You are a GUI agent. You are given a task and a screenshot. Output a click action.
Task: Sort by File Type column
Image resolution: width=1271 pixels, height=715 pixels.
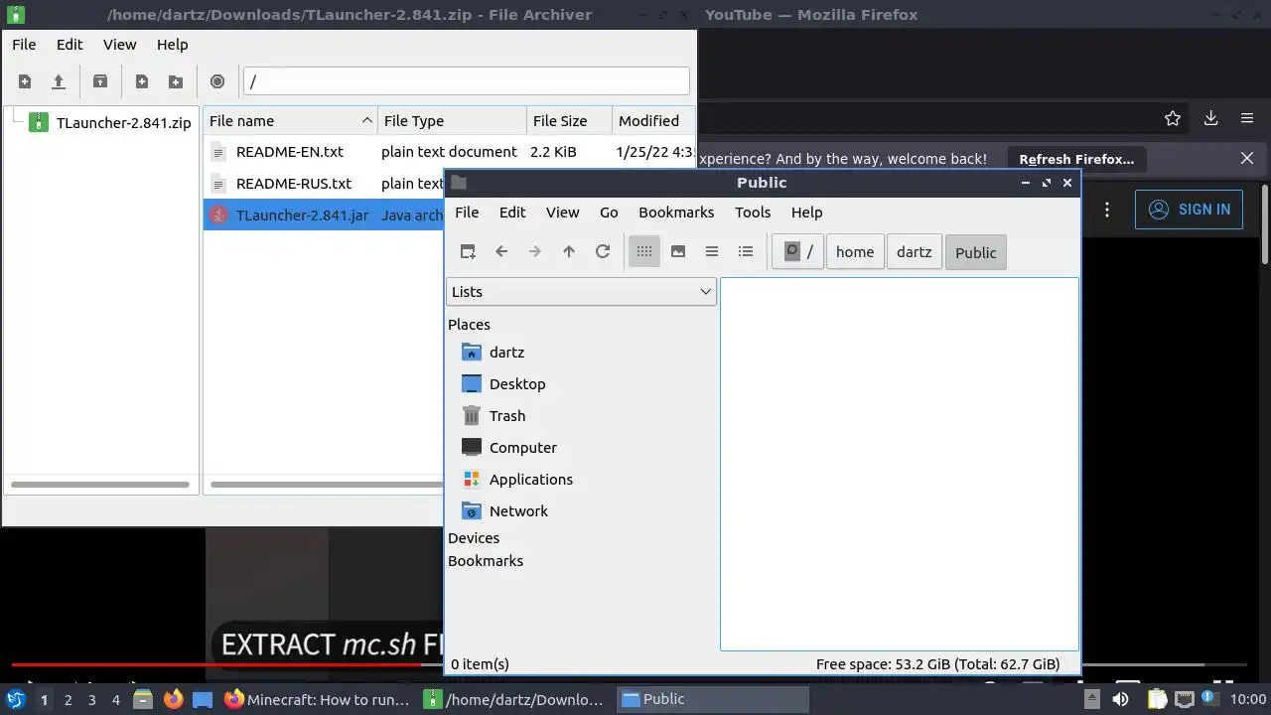tap(452, 121)
